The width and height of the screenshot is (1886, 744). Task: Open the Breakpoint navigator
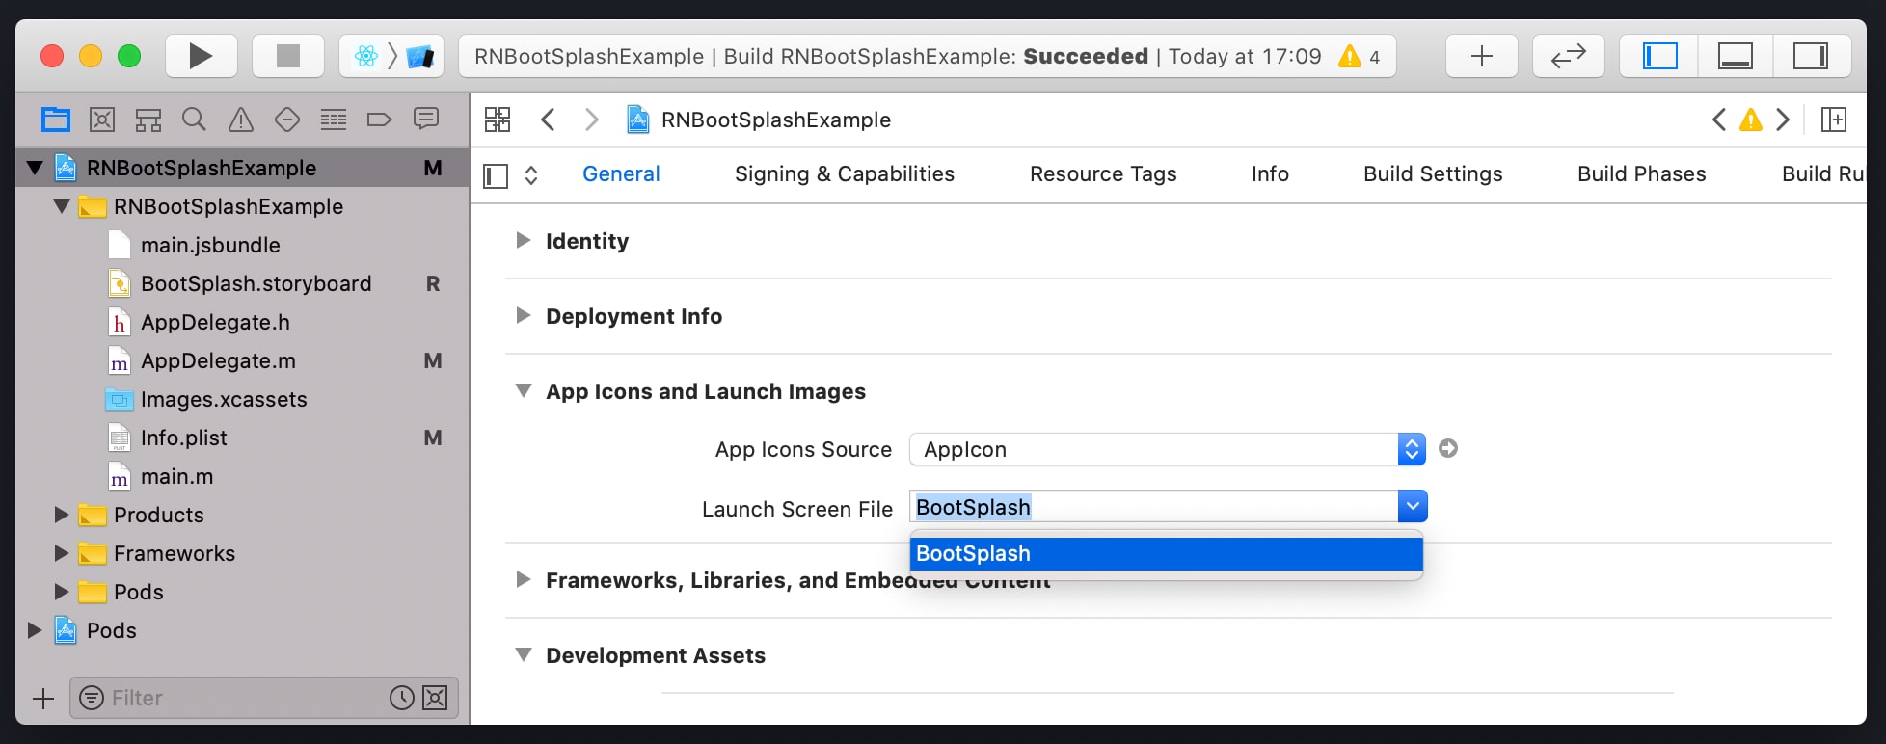click(x=380, y=120)
